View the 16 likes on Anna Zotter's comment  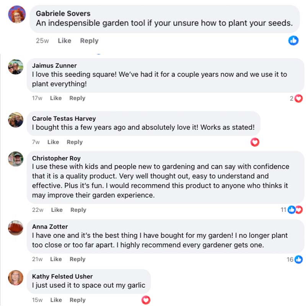295,259
